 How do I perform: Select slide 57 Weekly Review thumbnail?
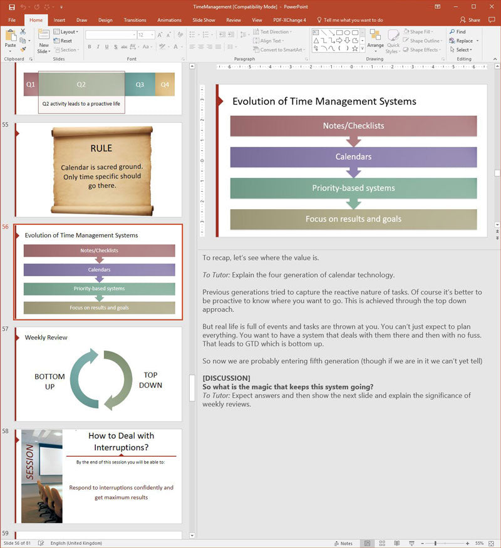pos(98,375)
